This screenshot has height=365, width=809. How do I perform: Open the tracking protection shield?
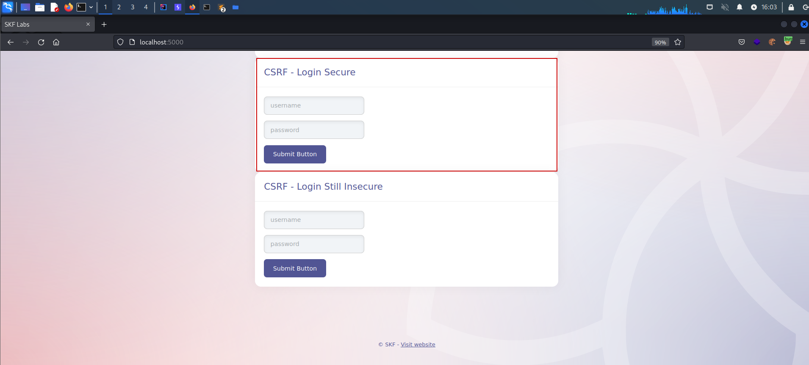[x=120, y=42]
